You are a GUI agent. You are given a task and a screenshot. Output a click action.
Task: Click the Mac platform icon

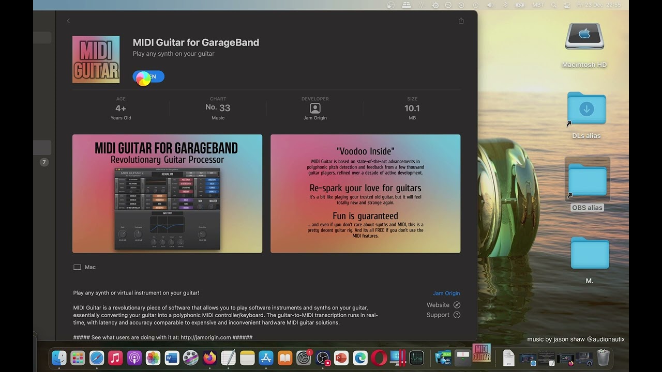point(78,267)
